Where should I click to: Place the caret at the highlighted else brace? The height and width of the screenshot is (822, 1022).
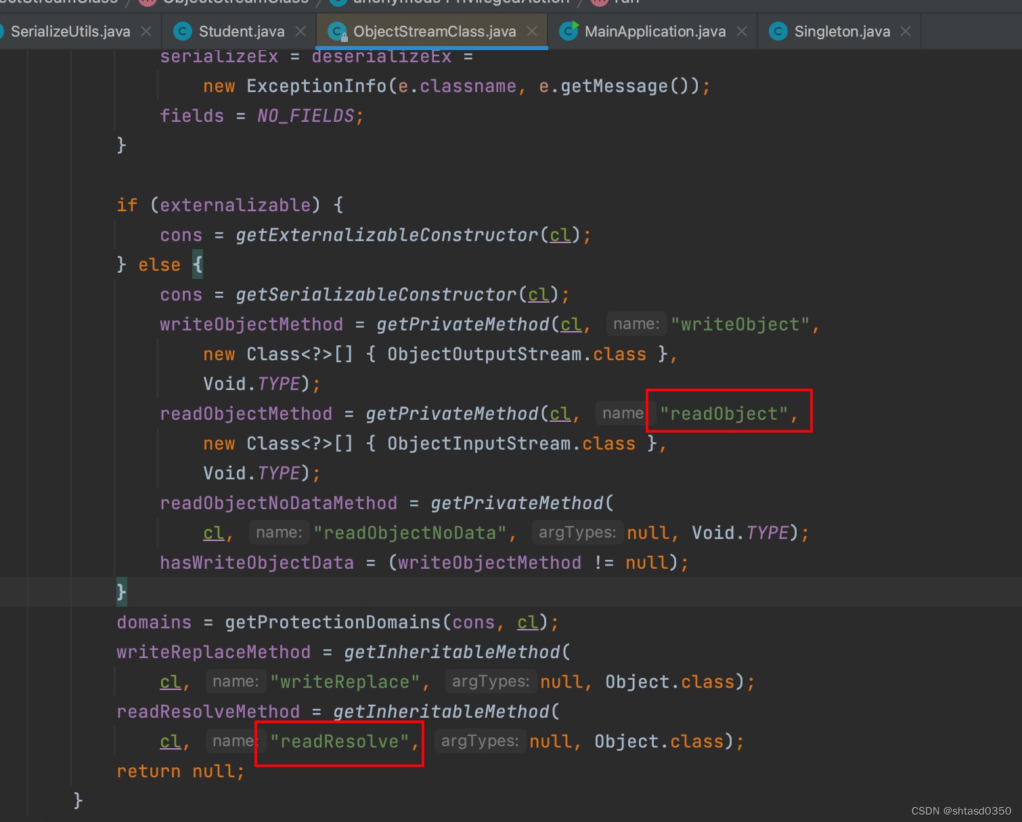click(x=198, y=265)
